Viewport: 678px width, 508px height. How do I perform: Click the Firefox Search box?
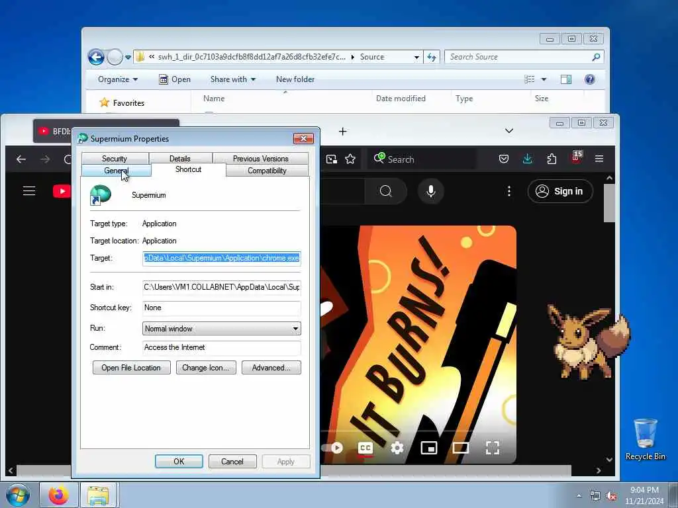coord(422,159)
